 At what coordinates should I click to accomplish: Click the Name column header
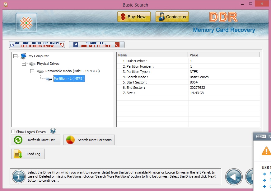(152, 55)
